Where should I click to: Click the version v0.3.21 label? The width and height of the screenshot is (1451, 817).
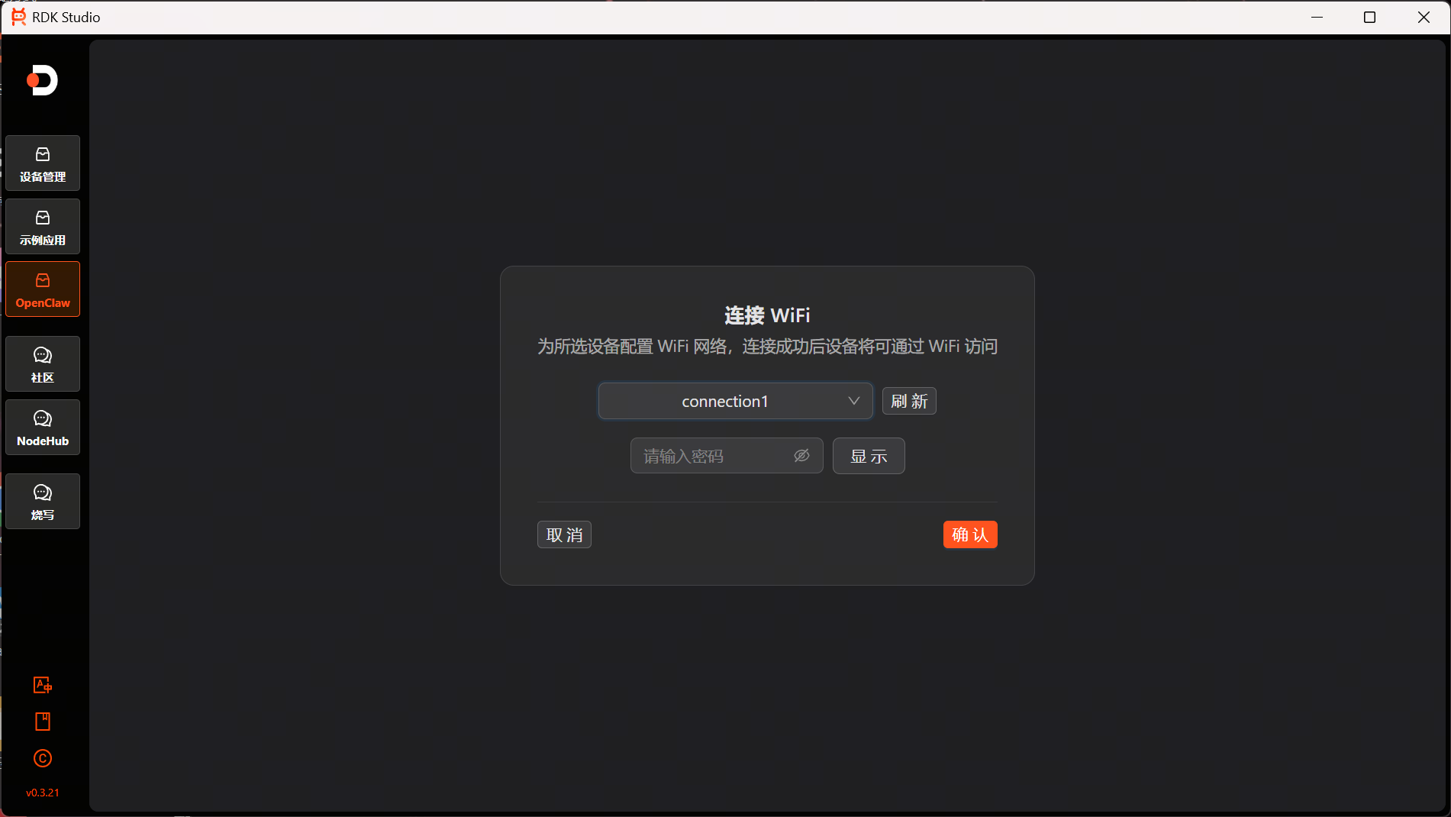pyautogui.click(x=43, y=793)
